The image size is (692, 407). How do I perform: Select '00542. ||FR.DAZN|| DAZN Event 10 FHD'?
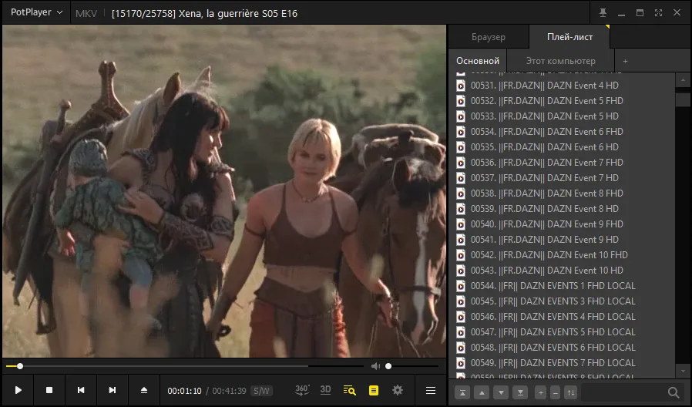[x=563, y=255]
